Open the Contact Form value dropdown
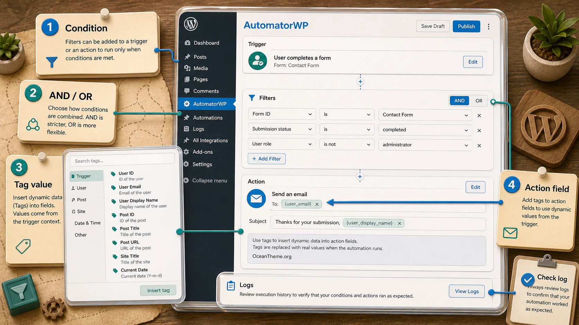Image resolution: width=579 pixels, height=325 pixels. click(x=425, y=115)
